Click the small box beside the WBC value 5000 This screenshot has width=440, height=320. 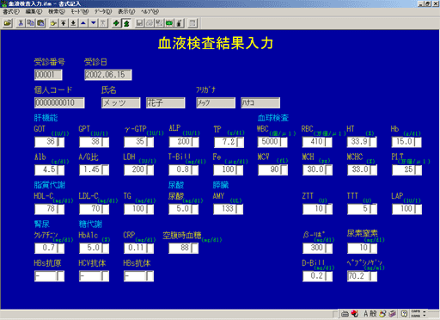[284, 142]
